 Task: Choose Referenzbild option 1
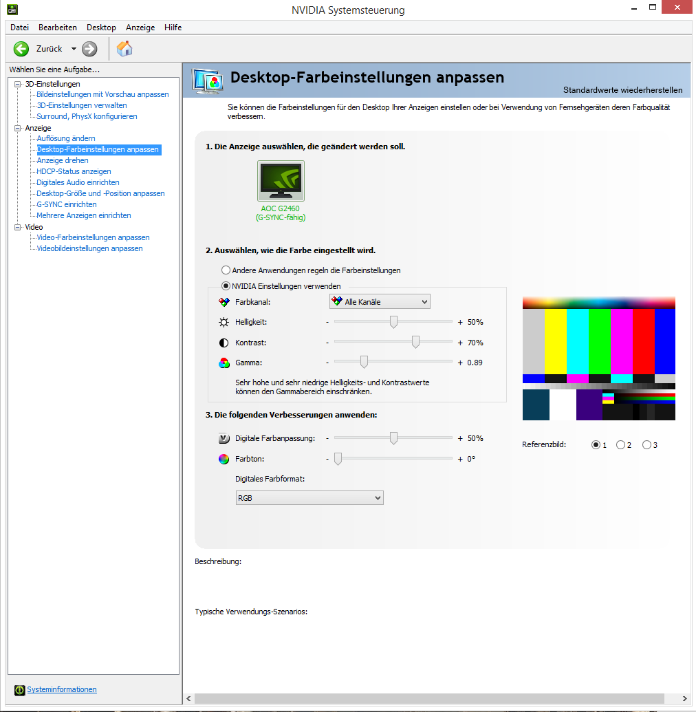[596, 445]
